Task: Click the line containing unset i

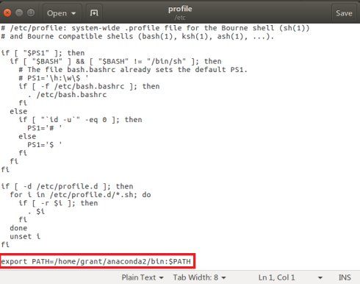Action: (25, 236)
